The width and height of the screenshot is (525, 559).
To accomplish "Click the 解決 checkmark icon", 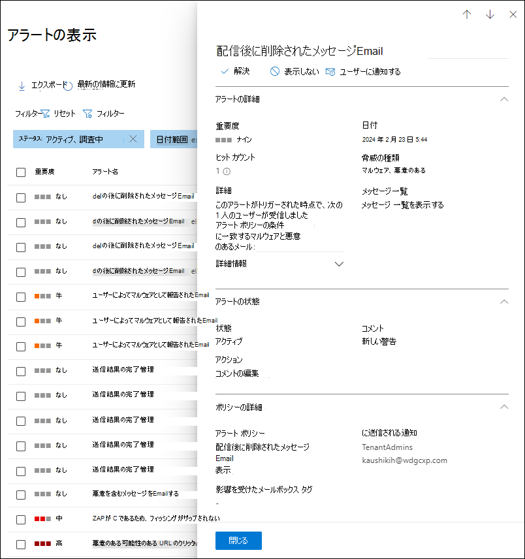I will click(x=225, y=71).
